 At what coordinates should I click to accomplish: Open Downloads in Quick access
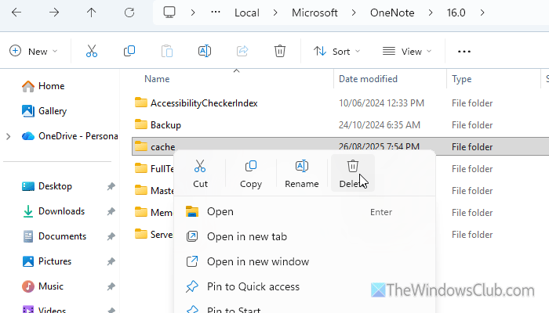(x=53, y=211)
